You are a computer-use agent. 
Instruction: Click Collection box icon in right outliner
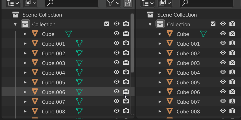coord(160,24)
